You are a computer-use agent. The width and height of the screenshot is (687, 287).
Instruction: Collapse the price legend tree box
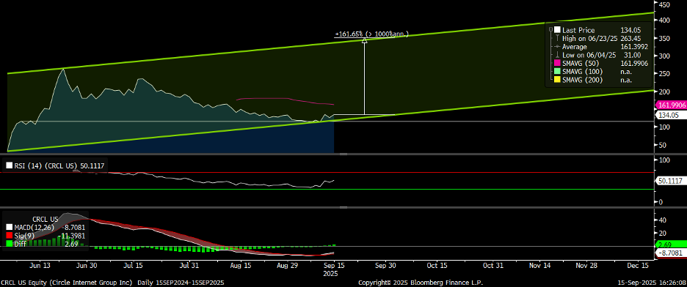click(550, 30)
